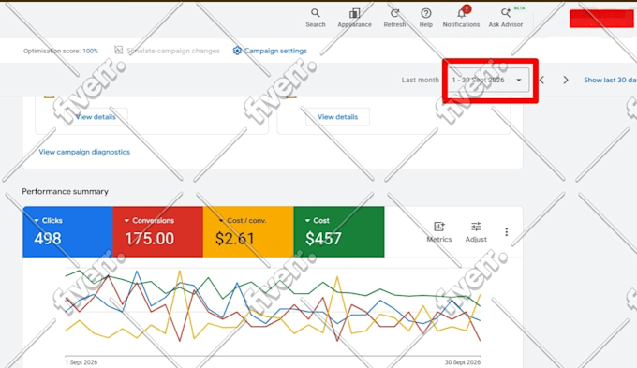Click the Campaign settings gear link

pos(270,51)
